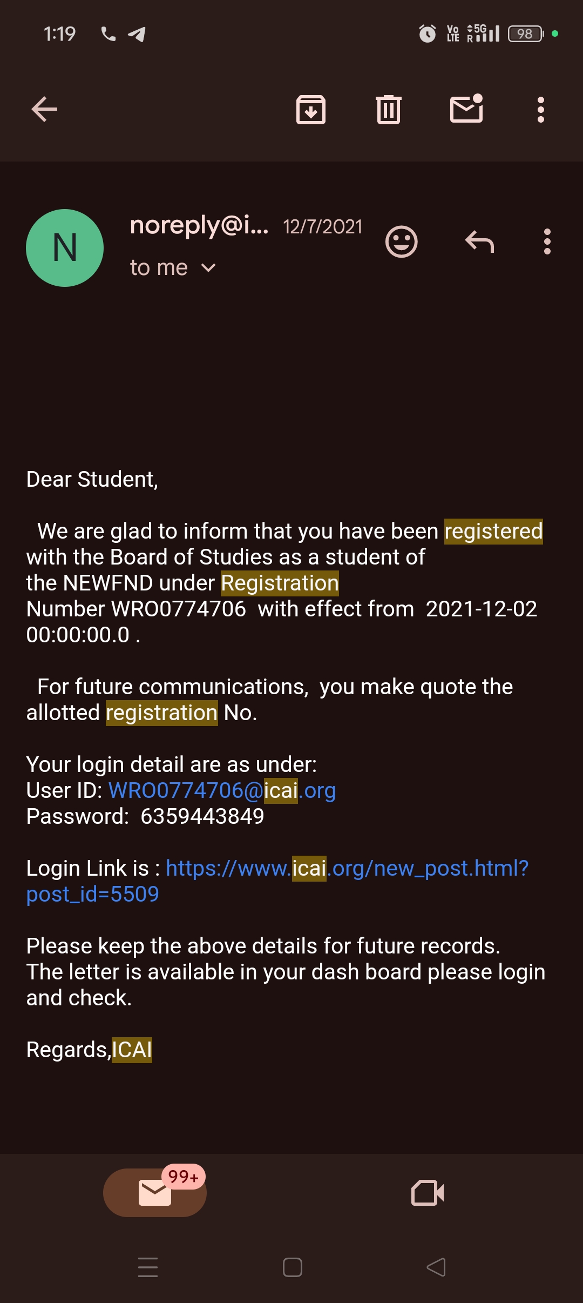
Task: Mark the email as unread
Action: pyautogui.click(x=466, y=109)
